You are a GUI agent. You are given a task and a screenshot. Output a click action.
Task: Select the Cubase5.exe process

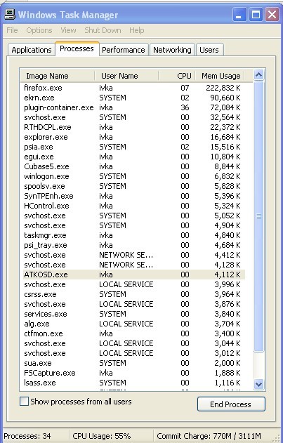(133, 166)
